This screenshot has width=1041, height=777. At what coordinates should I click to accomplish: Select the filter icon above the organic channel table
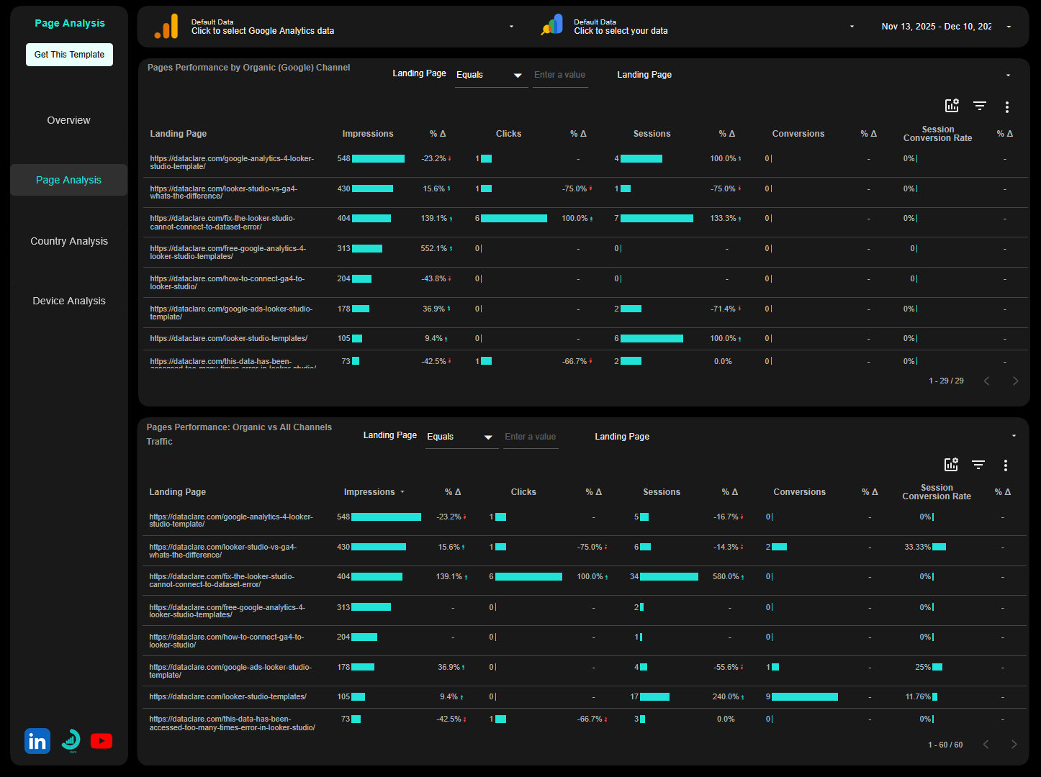(x=980, y=106)
